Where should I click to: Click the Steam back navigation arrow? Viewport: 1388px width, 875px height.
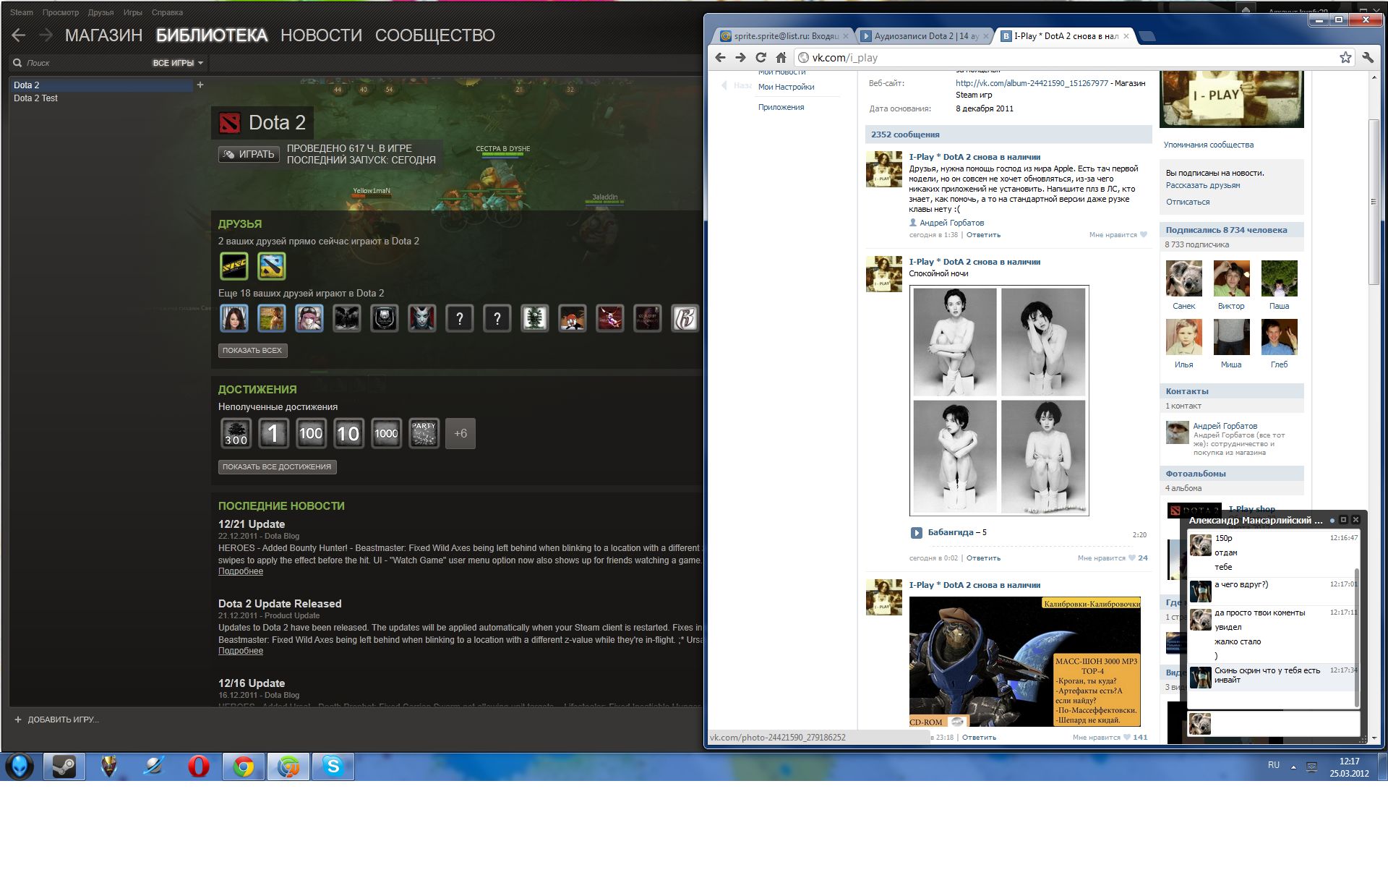19,35
